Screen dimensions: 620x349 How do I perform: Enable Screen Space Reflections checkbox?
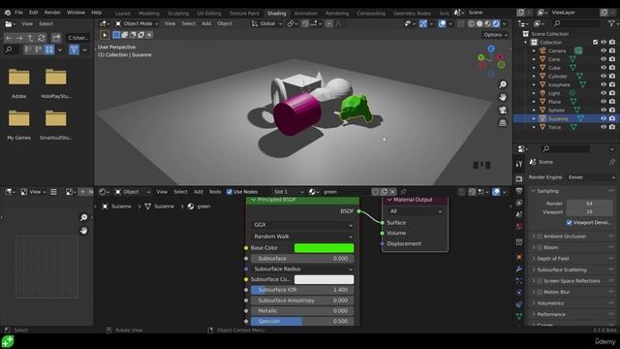click(540, 281)
